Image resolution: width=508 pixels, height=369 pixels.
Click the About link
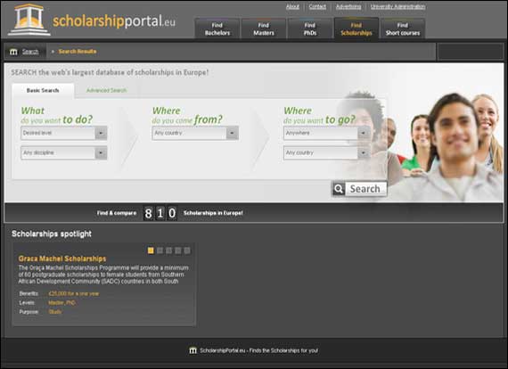pyautogui.click(x=292, y=6)
